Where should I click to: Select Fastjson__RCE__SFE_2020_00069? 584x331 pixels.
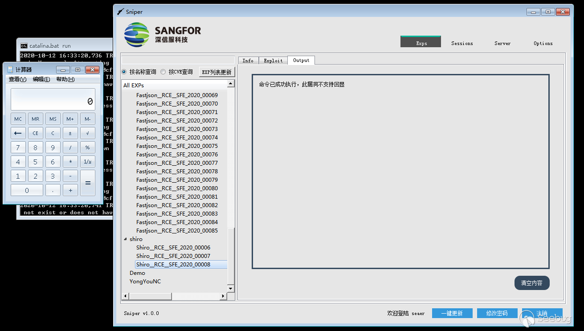point(177,95)
